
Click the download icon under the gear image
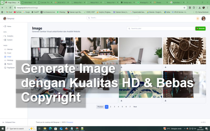click(166, 67)
